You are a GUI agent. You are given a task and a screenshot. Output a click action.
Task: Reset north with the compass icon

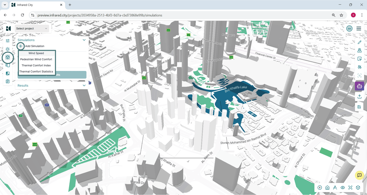[320, 188]
